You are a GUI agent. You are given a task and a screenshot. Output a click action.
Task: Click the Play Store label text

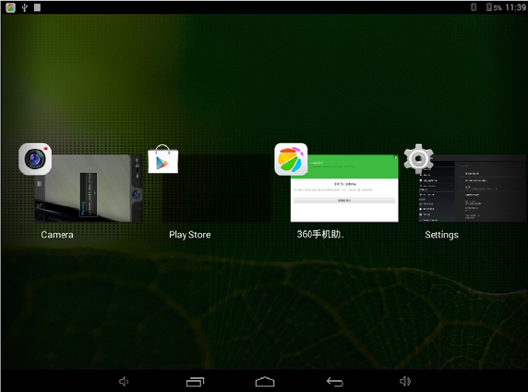(x=190, y=235)
